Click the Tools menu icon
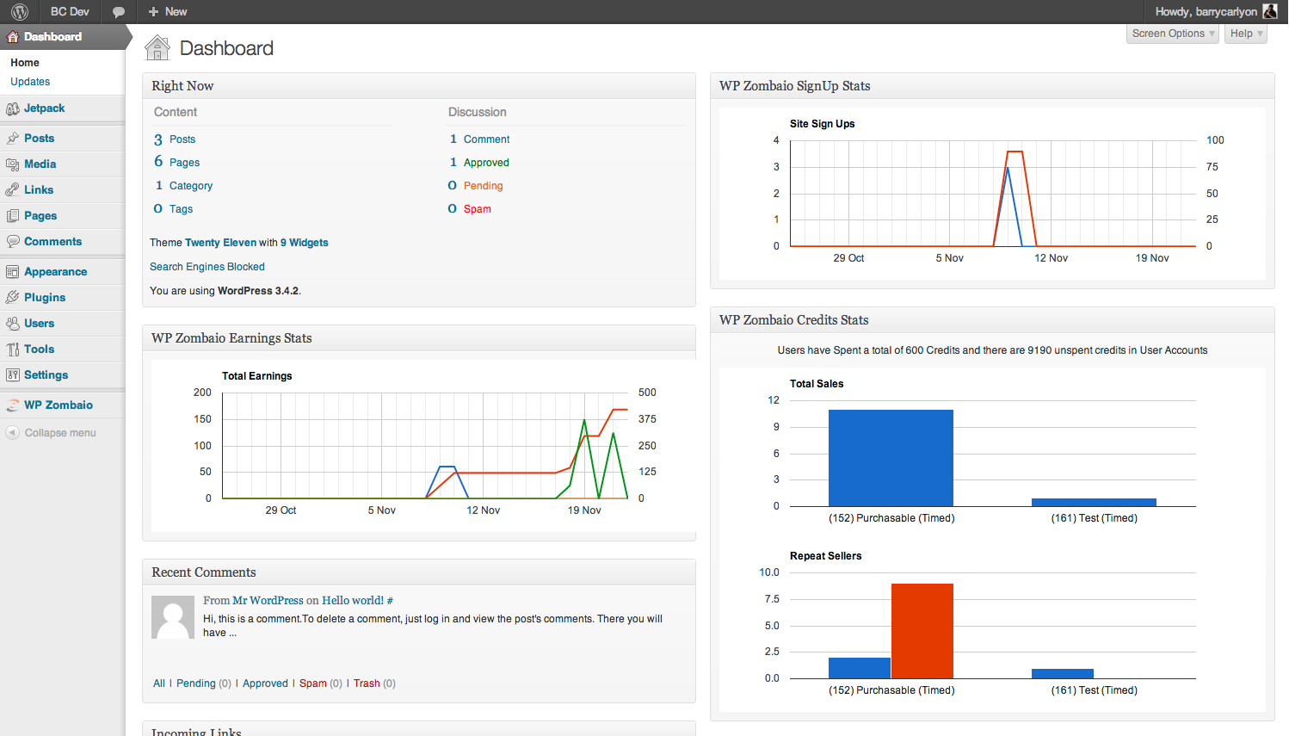This screenshot has width=1289, height=736. [x=13, y=349]
